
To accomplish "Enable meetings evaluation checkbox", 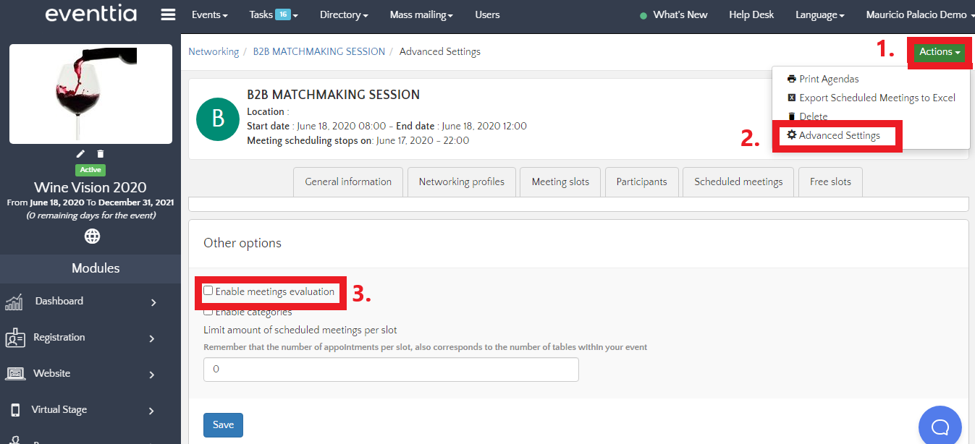I will (208, 291).
